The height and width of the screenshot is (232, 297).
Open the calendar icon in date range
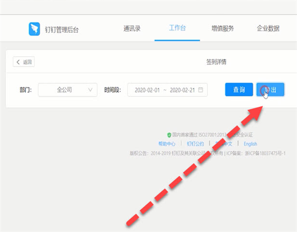pos(200,90)
